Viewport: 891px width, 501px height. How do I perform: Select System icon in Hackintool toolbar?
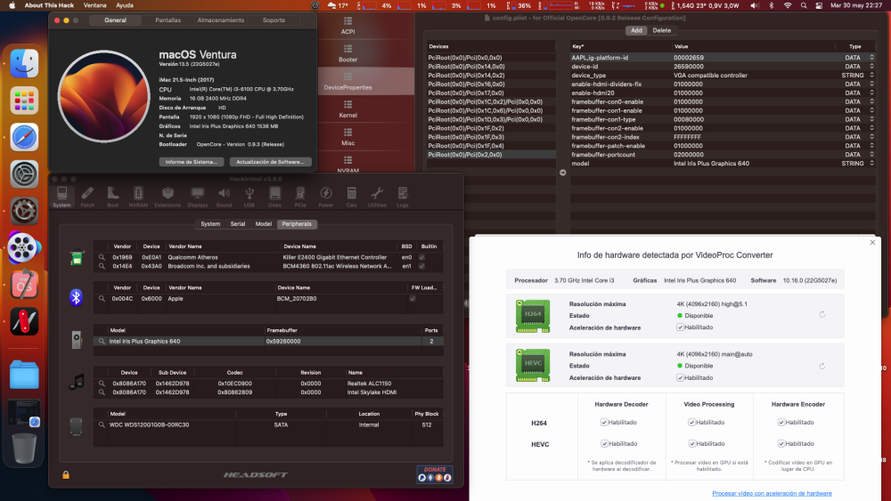62,197
